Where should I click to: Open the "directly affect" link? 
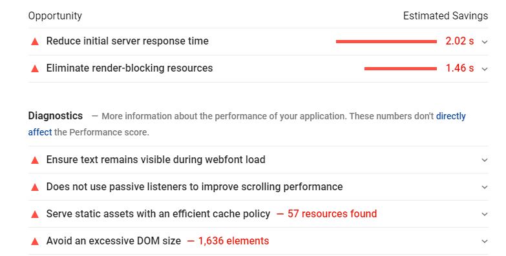tap(450, 116)
